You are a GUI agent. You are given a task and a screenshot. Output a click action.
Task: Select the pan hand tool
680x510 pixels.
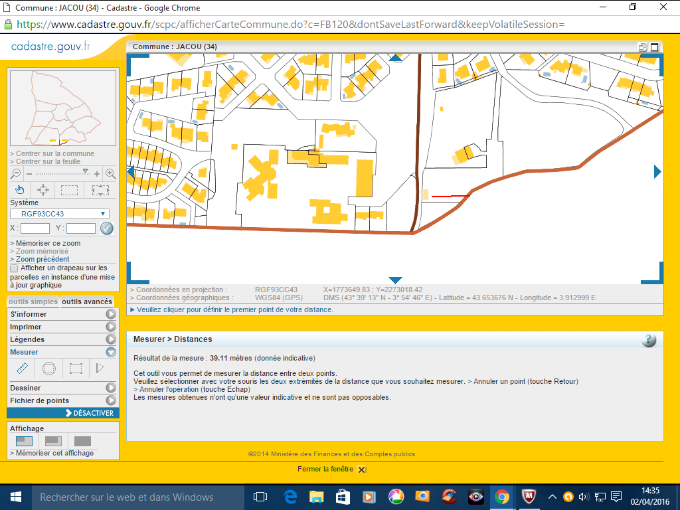pos(20,190)
